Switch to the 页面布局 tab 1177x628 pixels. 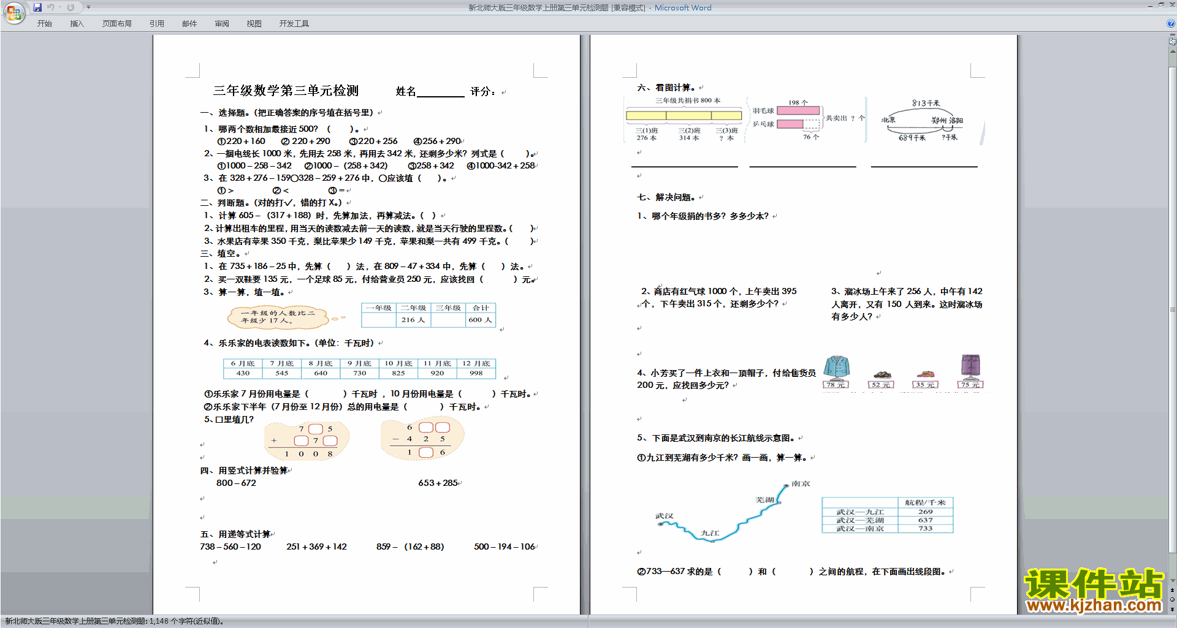pos(117,24)
